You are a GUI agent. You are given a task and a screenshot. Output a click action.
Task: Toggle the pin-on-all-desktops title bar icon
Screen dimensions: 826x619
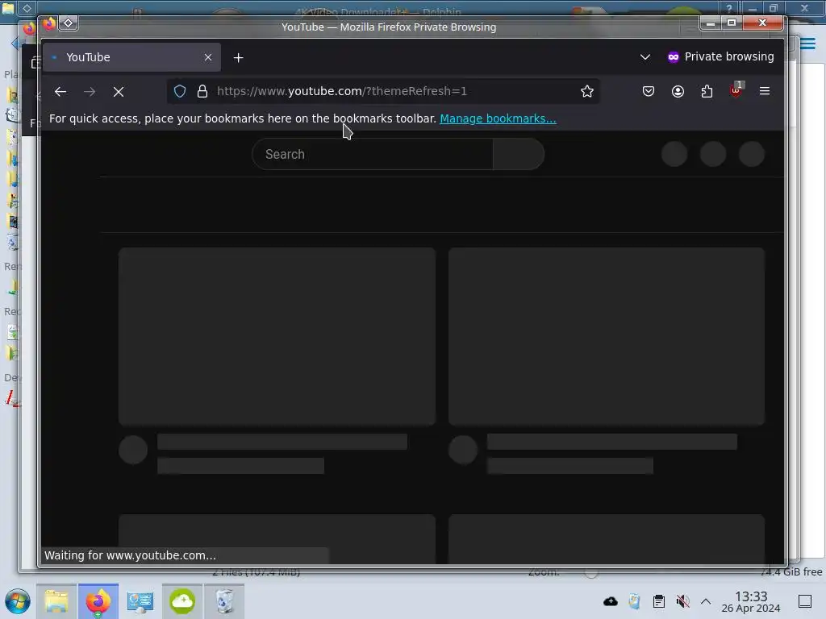point(68,23)
